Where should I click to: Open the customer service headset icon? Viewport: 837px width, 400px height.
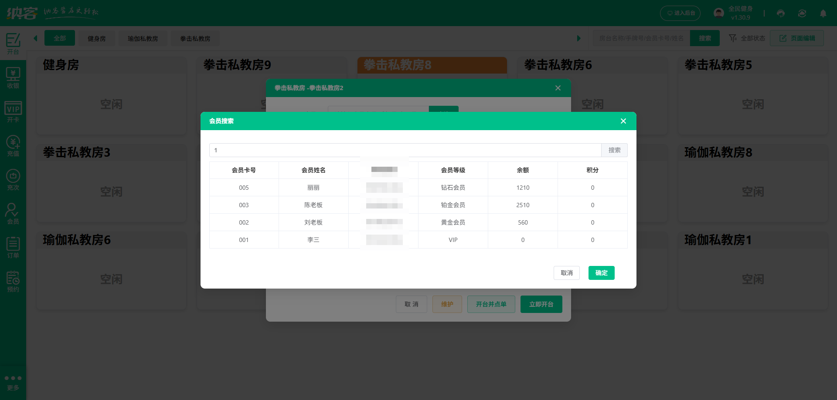[781, 13]
